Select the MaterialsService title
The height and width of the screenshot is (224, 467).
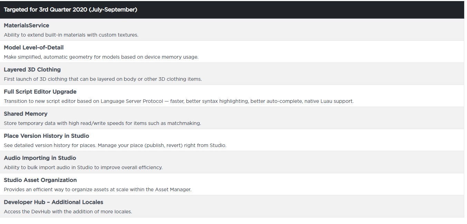coord(27,26)
